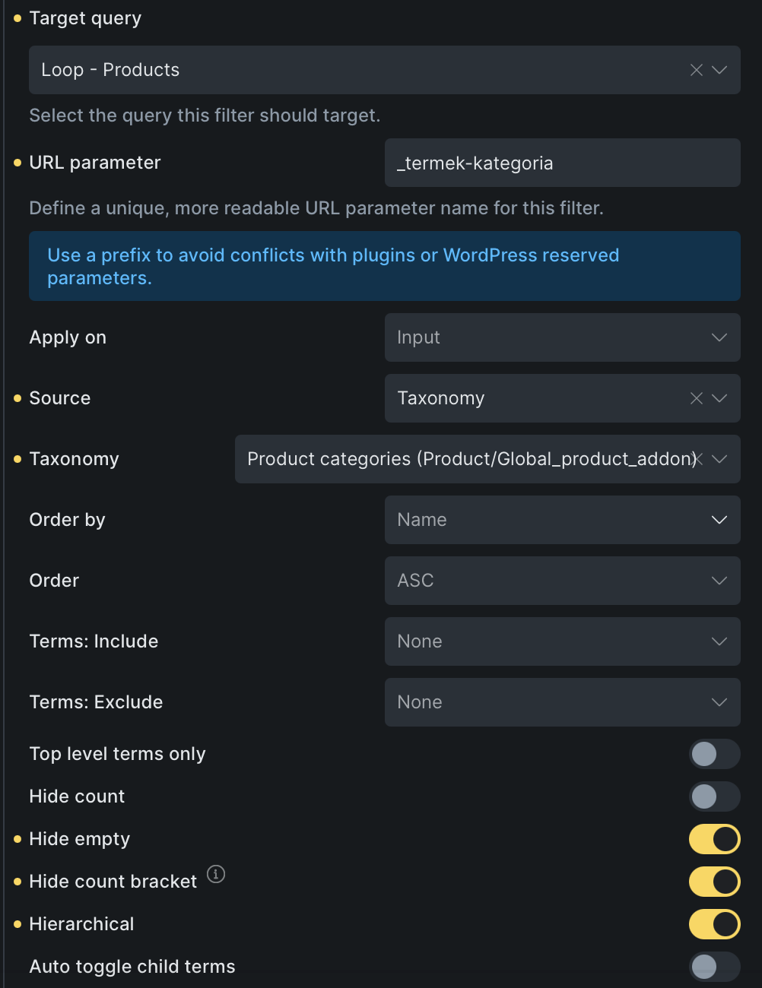Click the URL parameter input field
Viewport: 762px width, 988px height.
(x=562, y=163)
